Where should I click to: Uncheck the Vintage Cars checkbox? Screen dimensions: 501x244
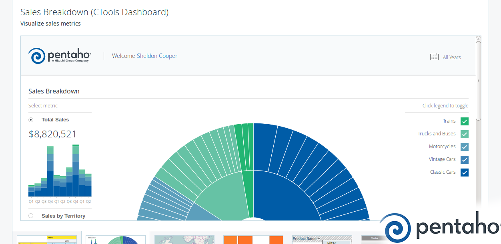coord(464,159)
